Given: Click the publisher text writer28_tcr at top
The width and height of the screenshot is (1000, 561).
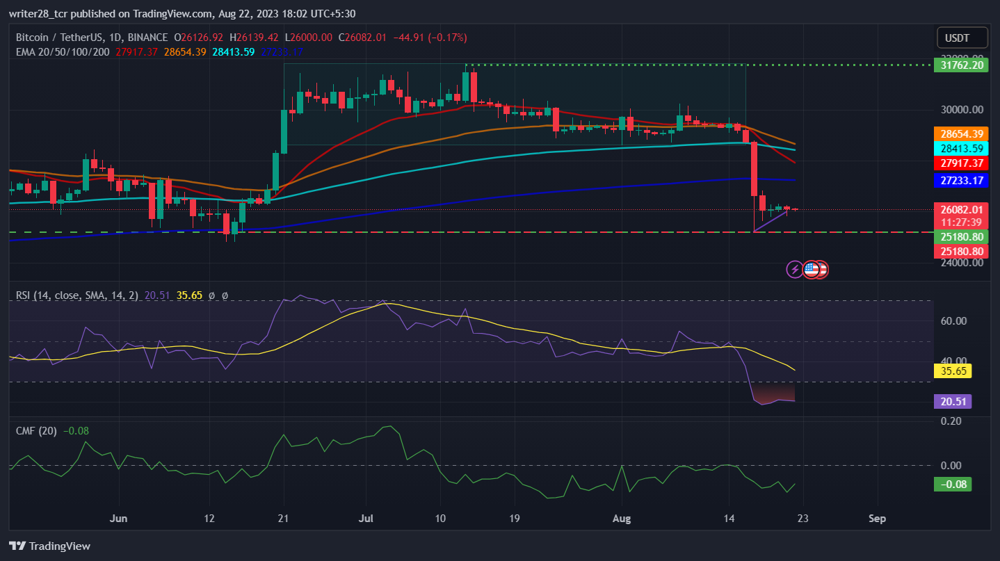Looking at the screenshot, I should [40, 13].
